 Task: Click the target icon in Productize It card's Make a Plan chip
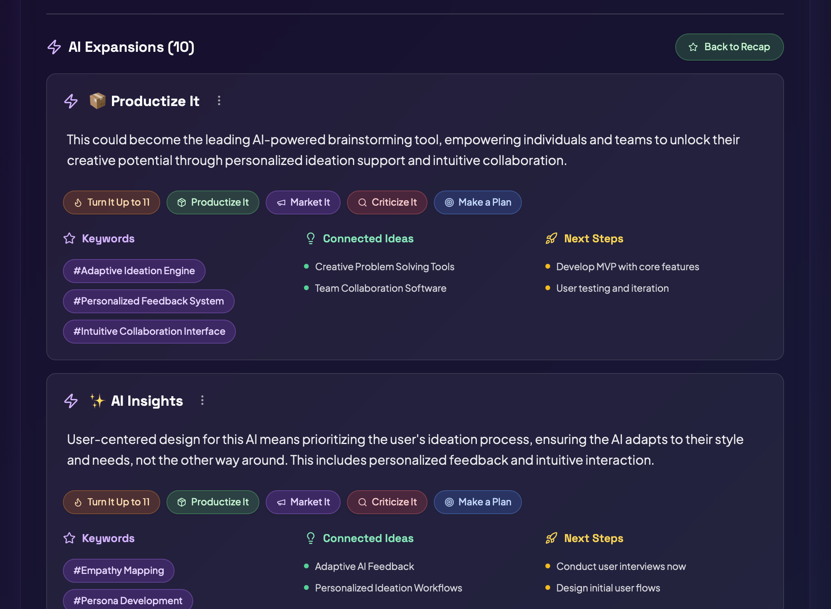449,202
